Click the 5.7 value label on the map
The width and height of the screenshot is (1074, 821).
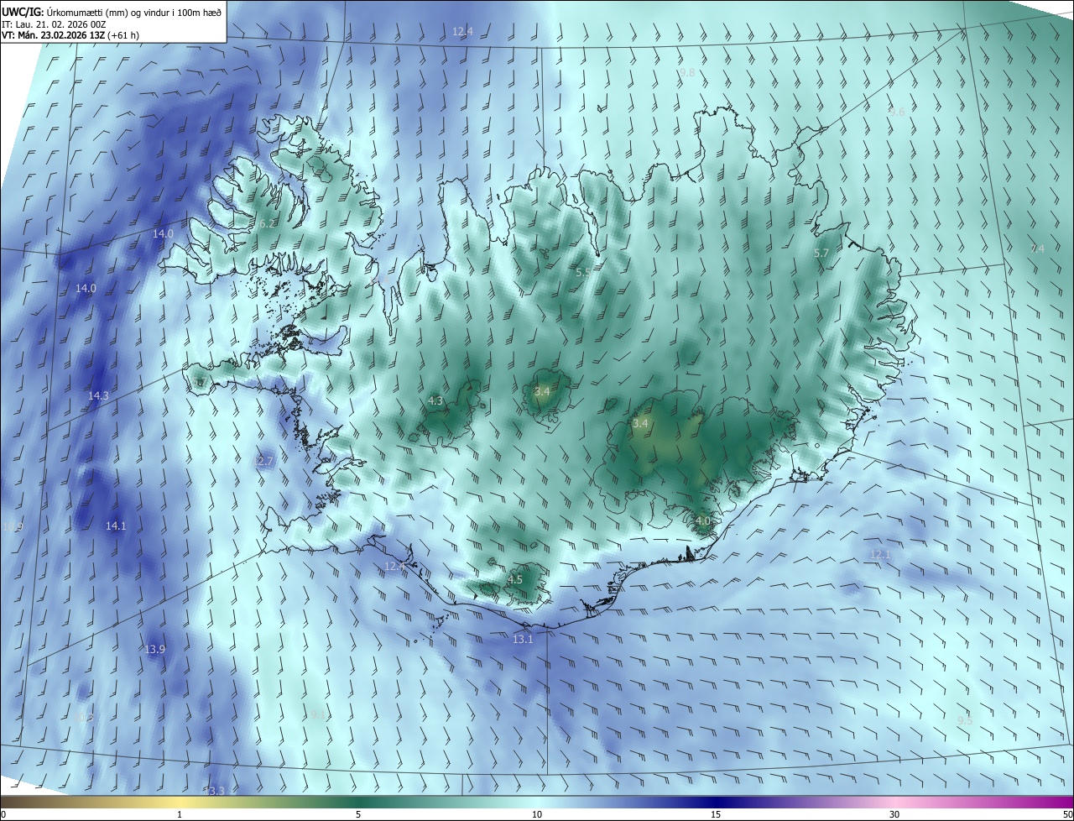(821, 253)
